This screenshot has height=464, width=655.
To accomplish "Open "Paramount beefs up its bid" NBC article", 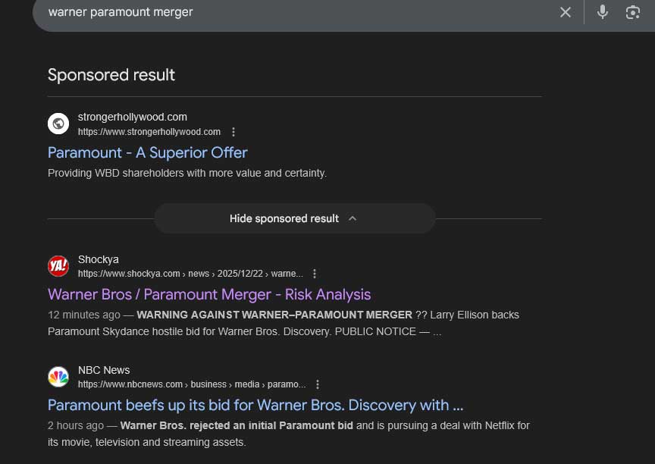I will point(255,405).
